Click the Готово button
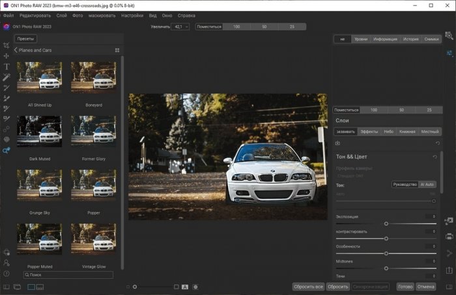Screen dimensions: 456x295 coord(405,287)
